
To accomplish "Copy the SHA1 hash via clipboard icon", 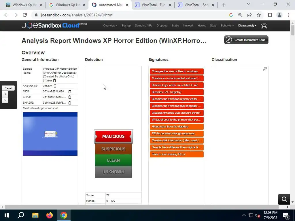I will [x=70, y=97].
